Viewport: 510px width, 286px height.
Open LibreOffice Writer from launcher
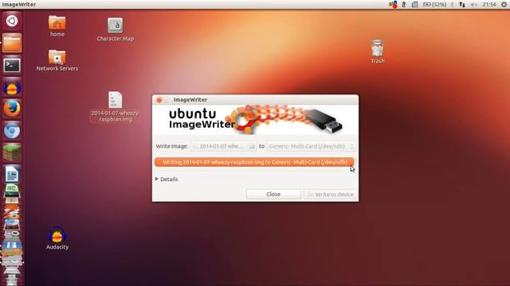(12, 173)
